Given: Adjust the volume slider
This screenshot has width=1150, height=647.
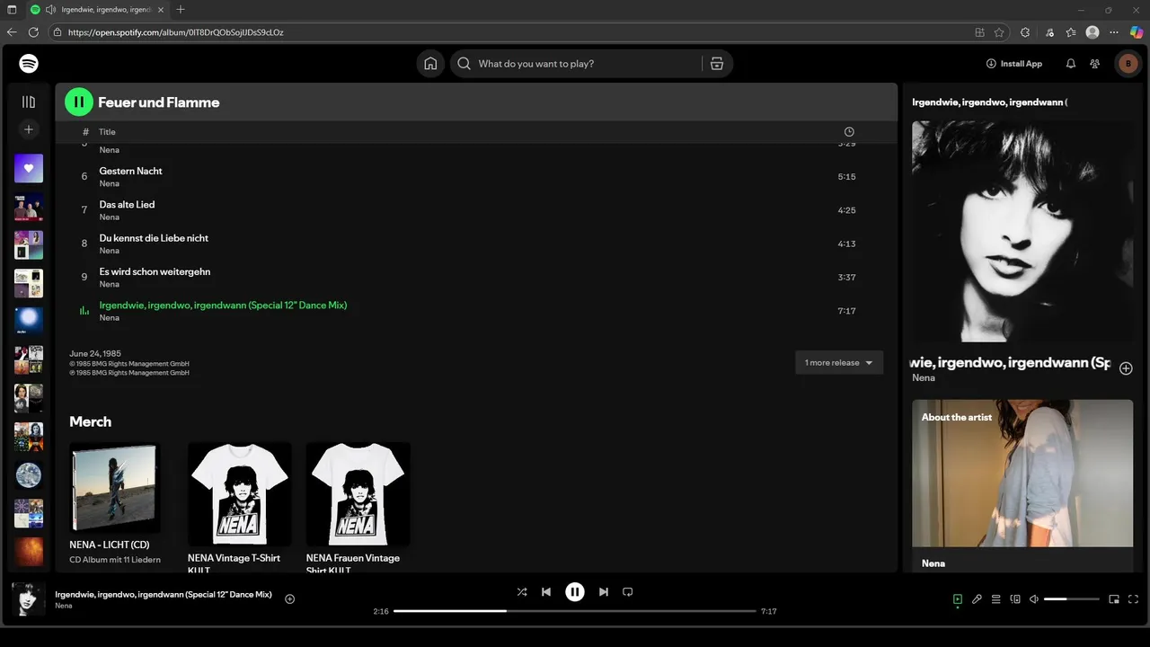Looking at the screenshot, I should point(1071,599).
